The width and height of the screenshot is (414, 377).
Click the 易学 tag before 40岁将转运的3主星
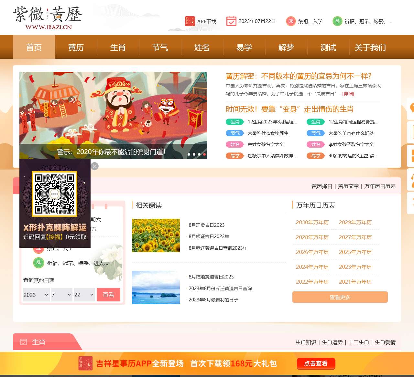pyautogui.click(x=316, y=156)
